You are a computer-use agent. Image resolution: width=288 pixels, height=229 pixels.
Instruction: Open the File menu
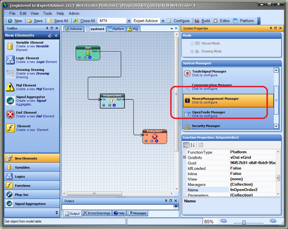click(12, 13)
